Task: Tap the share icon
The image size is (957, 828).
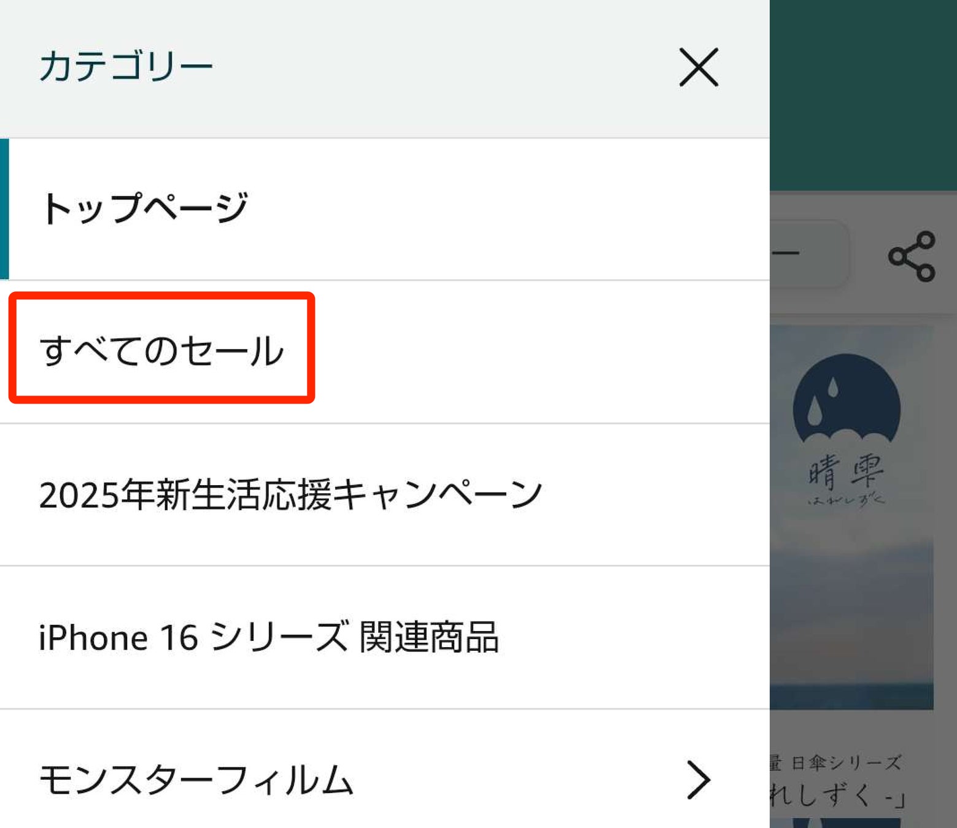Action: pyautogui.click(x=912, y=256)
